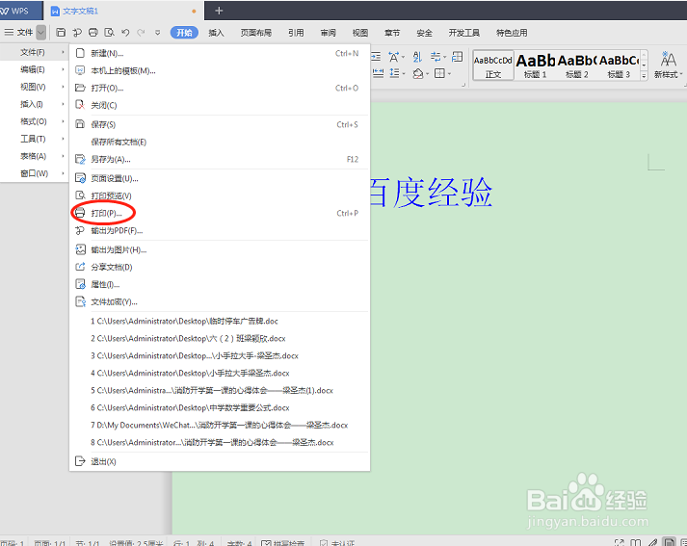The image size is (687, 546).
Task: Expand the 工具(T) submenu
Action: click(34, 139)
